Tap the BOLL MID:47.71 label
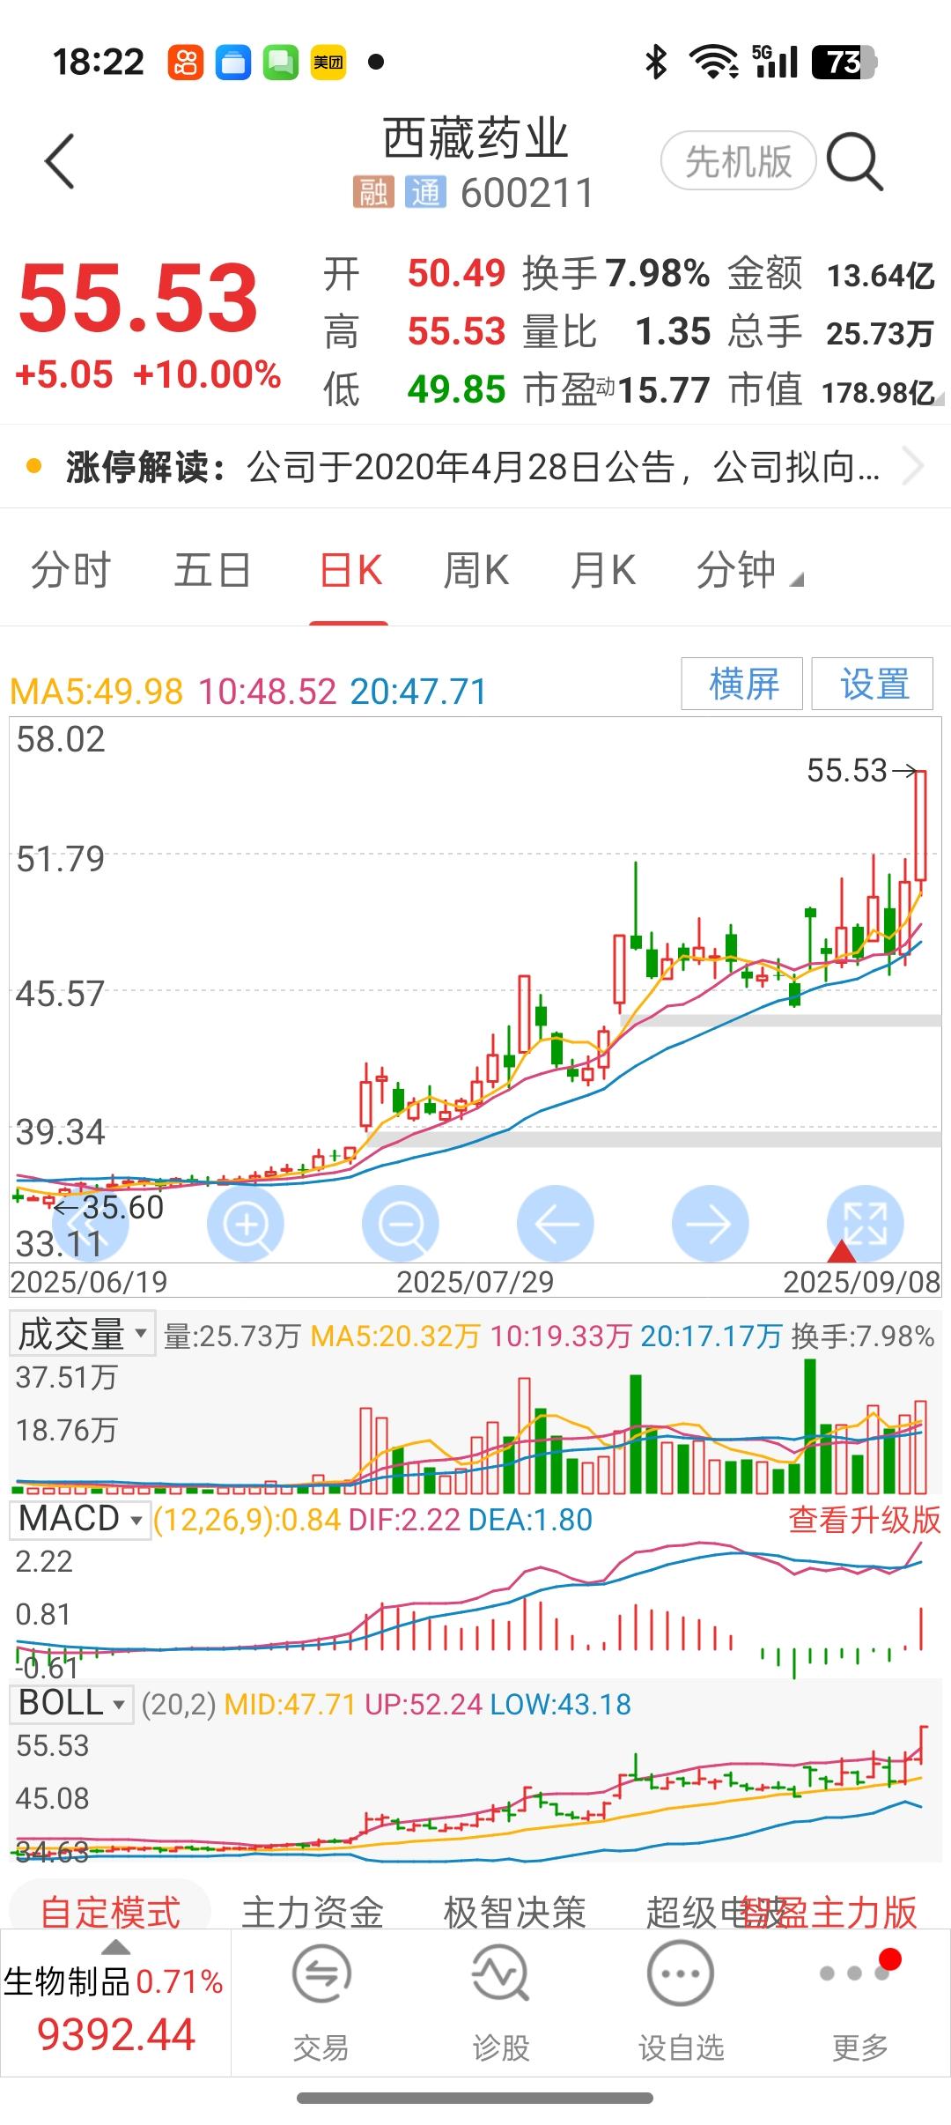The height and width of the screenshot is (2125, 951). coord(290,1704)
